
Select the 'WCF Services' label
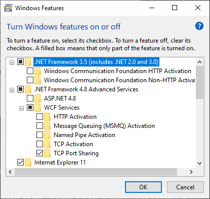62,108
